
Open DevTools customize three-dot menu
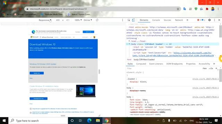214,20
